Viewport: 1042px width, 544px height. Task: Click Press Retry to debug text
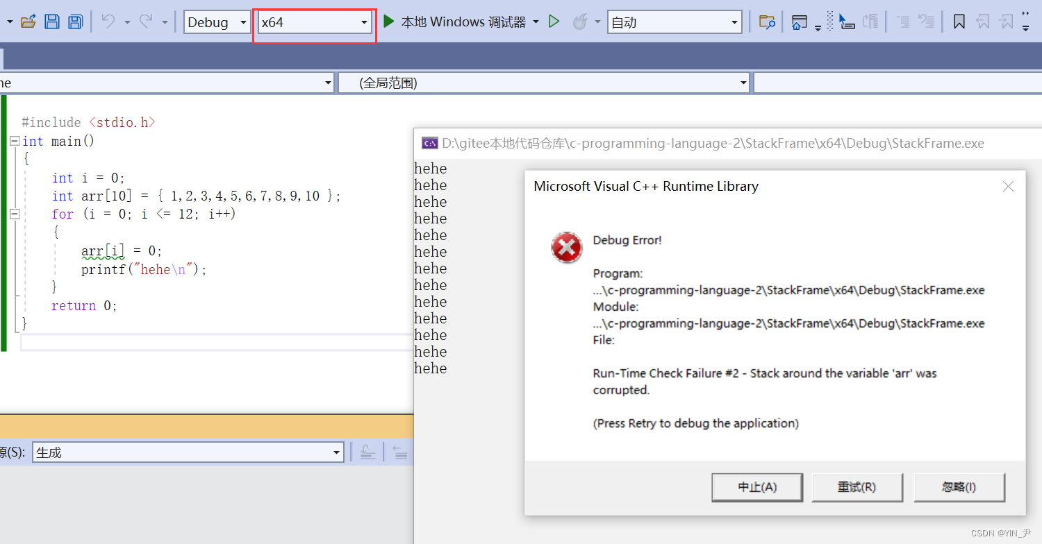coord(696,423)
